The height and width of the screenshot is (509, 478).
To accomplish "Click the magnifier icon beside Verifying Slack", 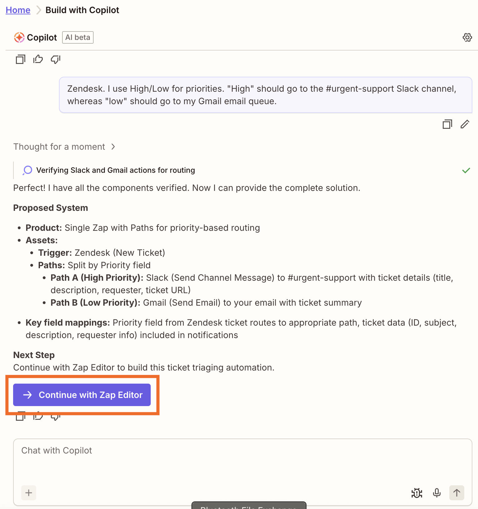I will tap(27, 170).
